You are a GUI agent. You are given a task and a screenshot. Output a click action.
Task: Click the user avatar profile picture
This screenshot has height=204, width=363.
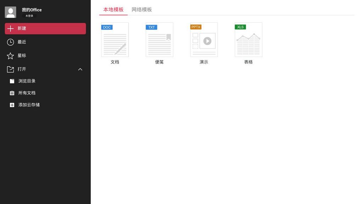coord(11,12)
